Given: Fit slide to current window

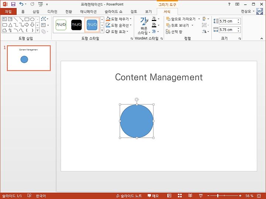Looking at the screenshot, I should point(259,196).
